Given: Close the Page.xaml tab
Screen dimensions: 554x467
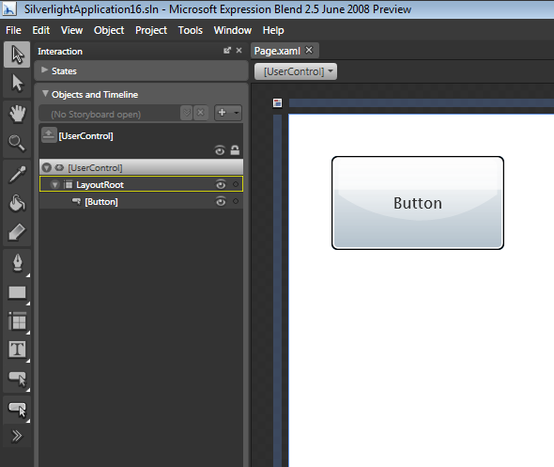Looking at the screenshot, I should coord(309,50).
